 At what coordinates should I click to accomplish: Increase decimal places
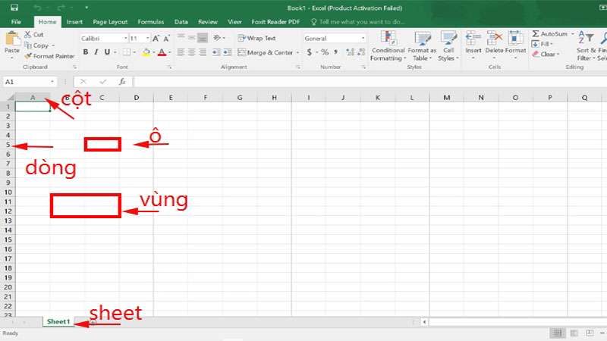(x=351, y=52)
